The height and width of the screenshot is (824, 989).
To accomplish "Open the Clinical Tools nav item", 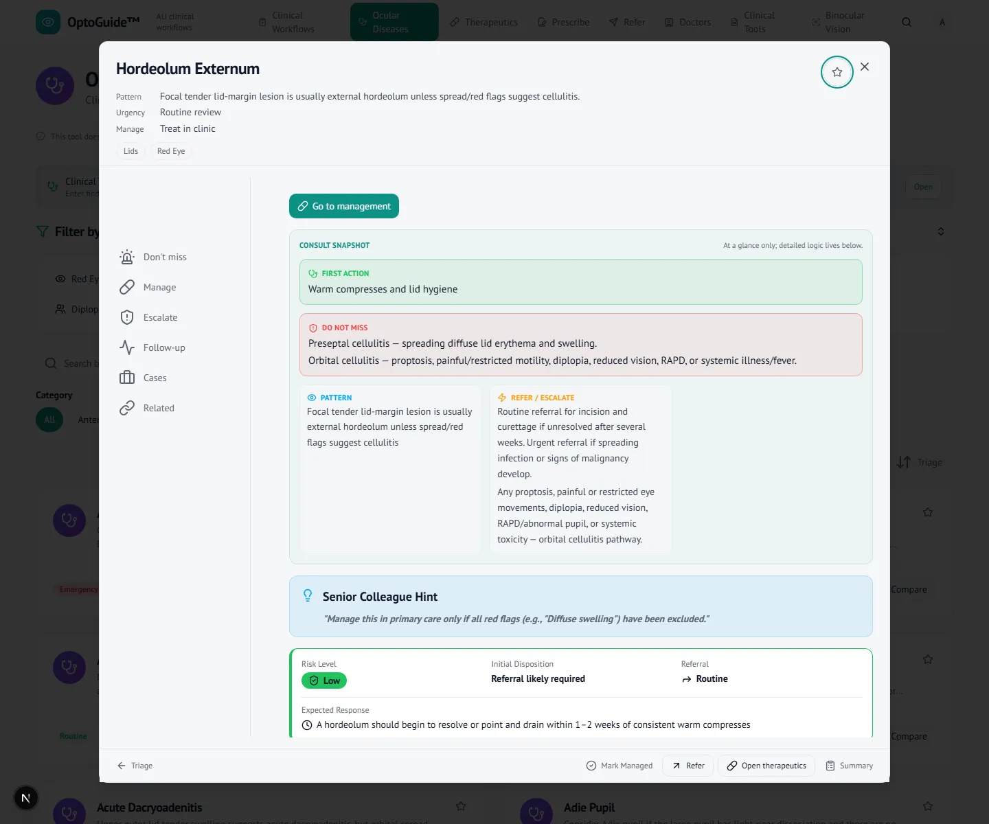I will pos(758,22).
